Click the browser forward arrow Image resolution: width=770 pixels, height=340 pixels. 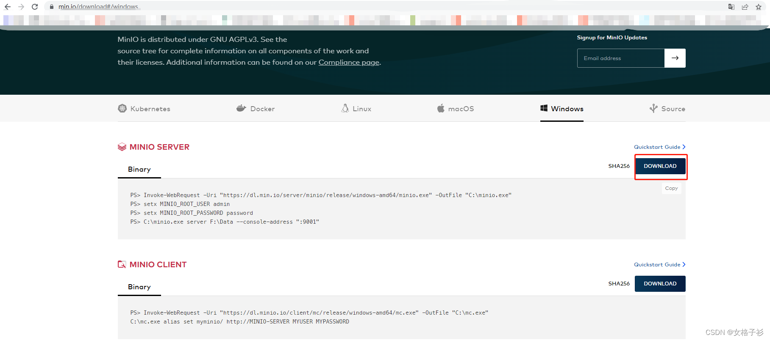(21, 7)
